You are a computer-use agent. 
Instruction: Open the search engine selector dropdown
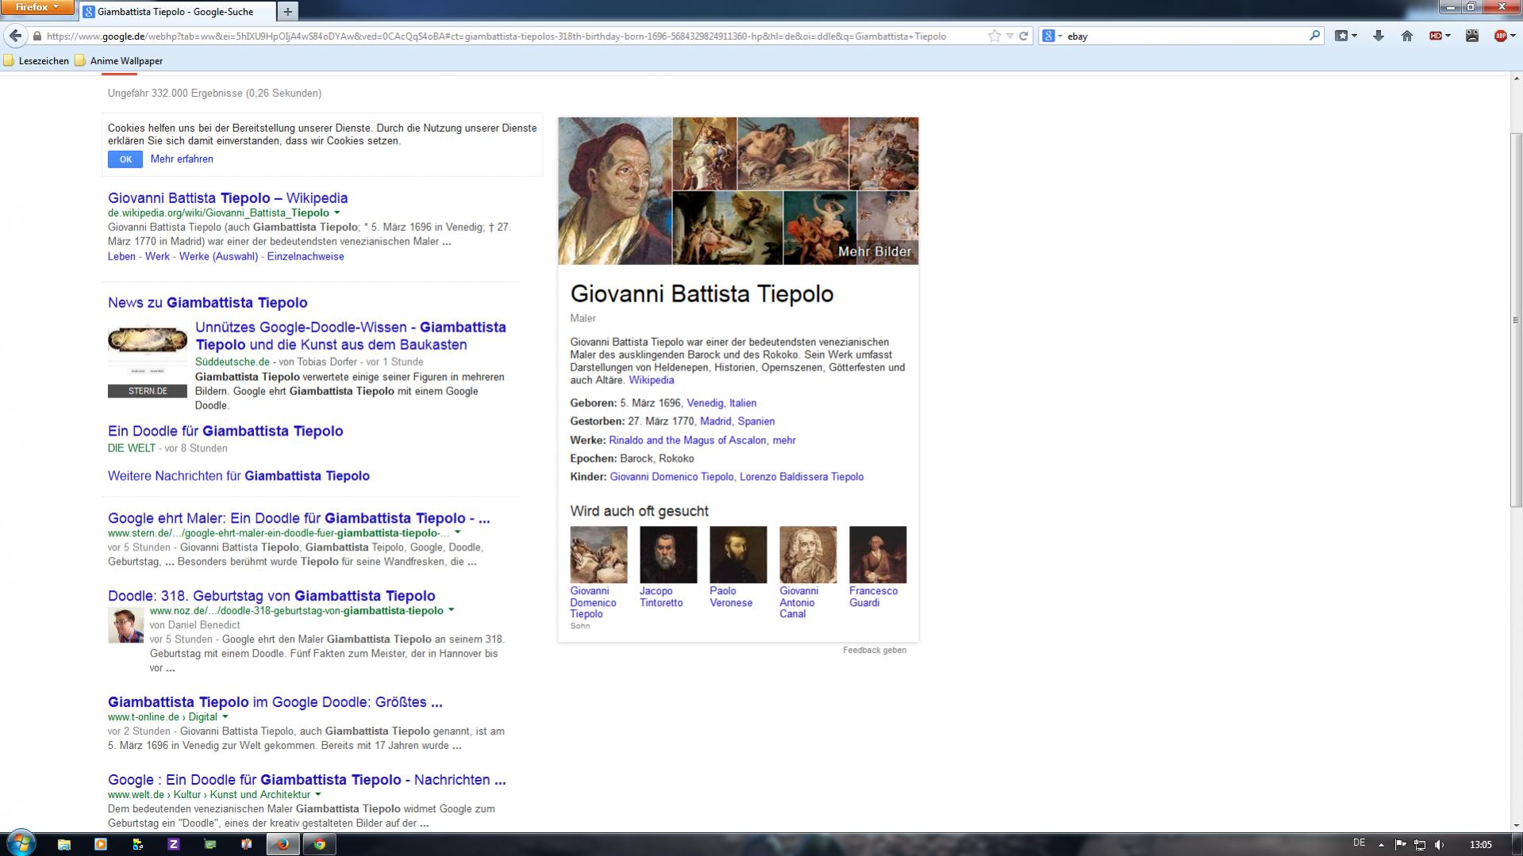pyautogui.click(x=1052, y=36)
